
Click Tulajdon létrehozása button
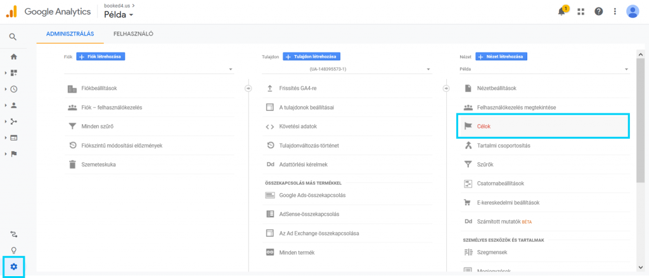(312, 56)
